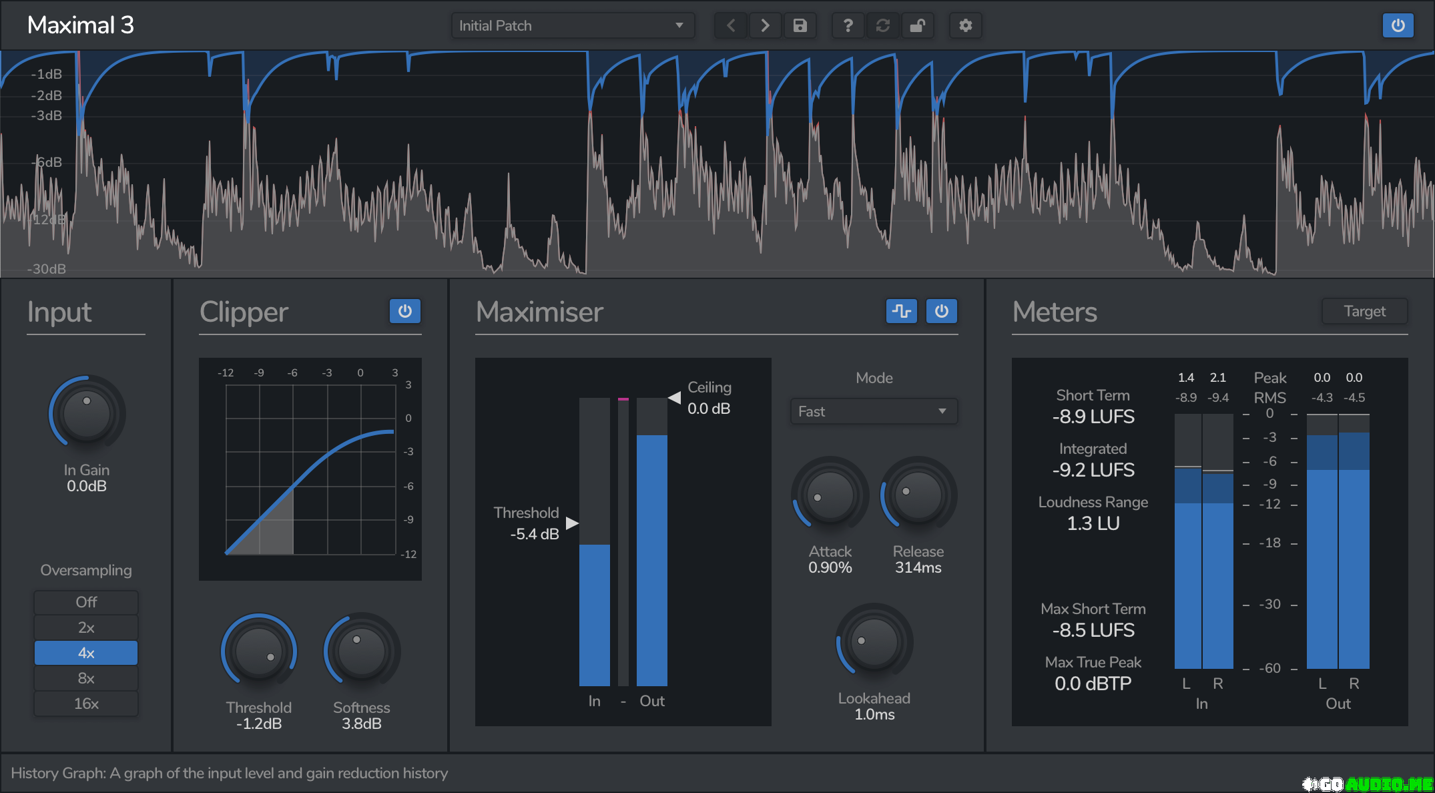1435x793 pixels.
Task: Toggle the unlock padlock icon
Action: point(918,26)
